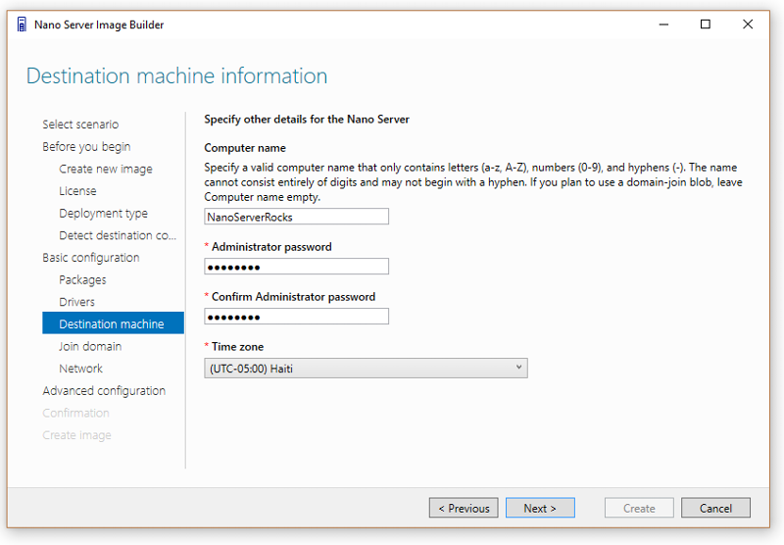Open the License step in sidebar

pos(77,191)
